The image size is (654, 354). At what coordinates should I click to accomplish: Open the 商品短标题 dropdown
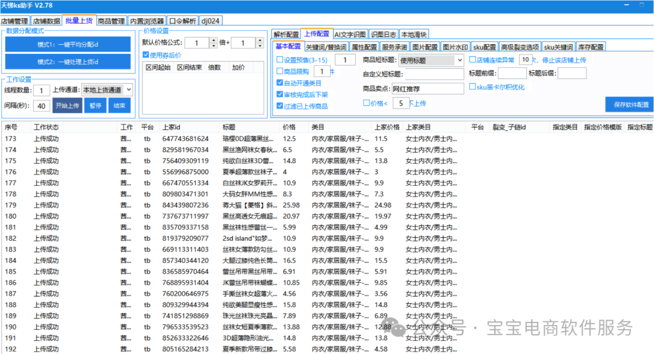coord(431,60)
